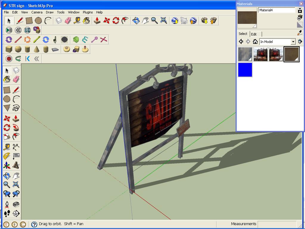Switch to the Select tab in Materials
Screen dimensions: 305x229
[243, 34]
